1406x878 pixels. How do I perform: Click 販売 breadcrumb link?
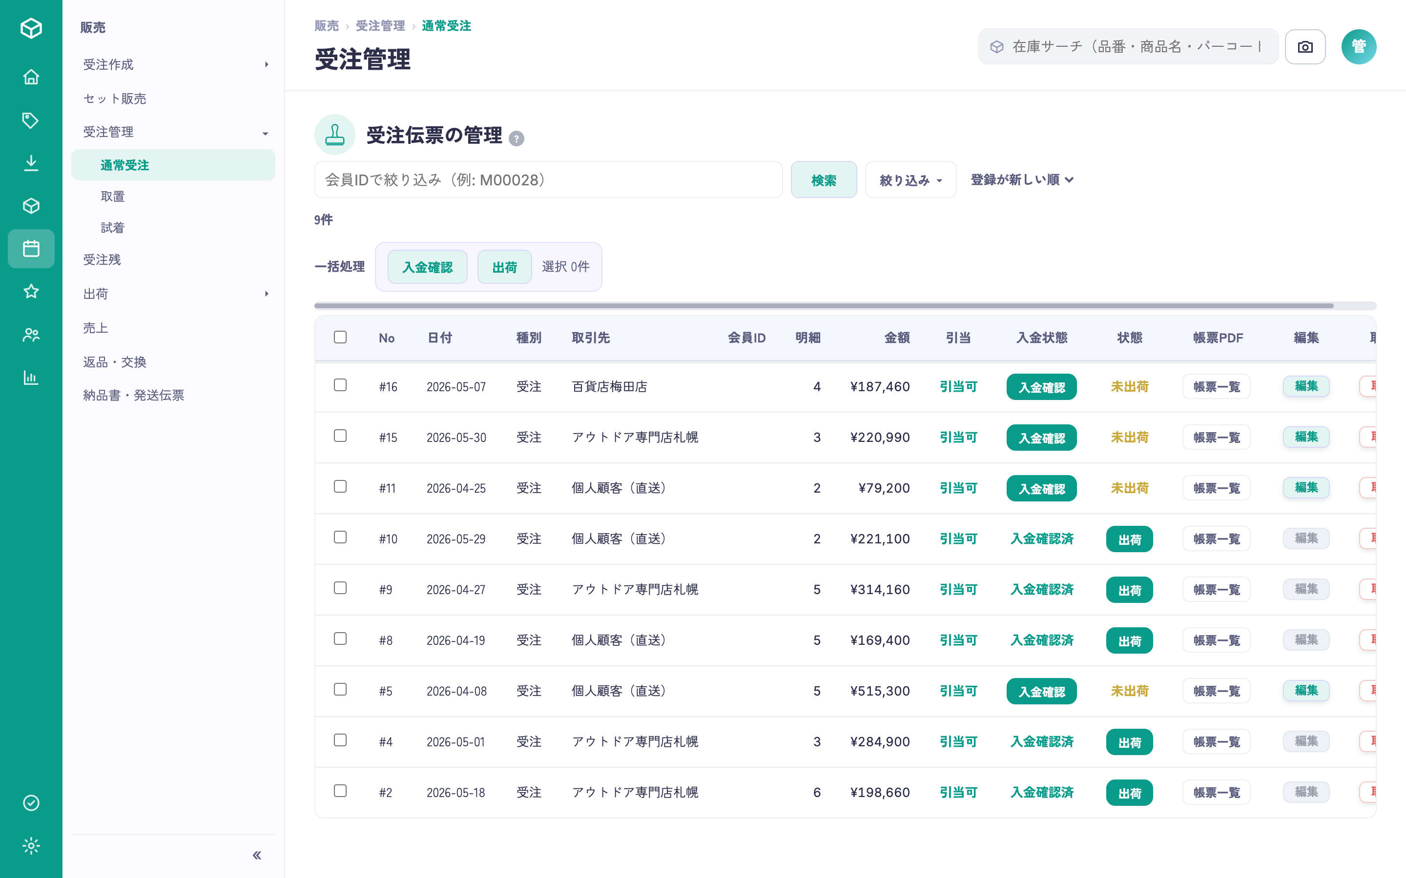tap(327, 26)
